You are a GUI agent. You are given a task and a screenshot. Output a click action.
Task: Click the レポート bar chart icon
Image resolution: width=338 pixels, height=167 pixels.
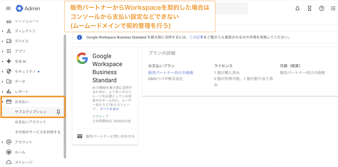[9, 91]
